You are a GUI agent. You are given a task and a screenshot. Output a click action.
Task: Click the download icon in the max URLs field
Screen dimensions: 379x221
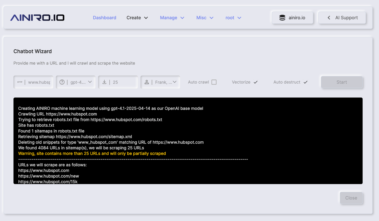click(x=104, y=82)
